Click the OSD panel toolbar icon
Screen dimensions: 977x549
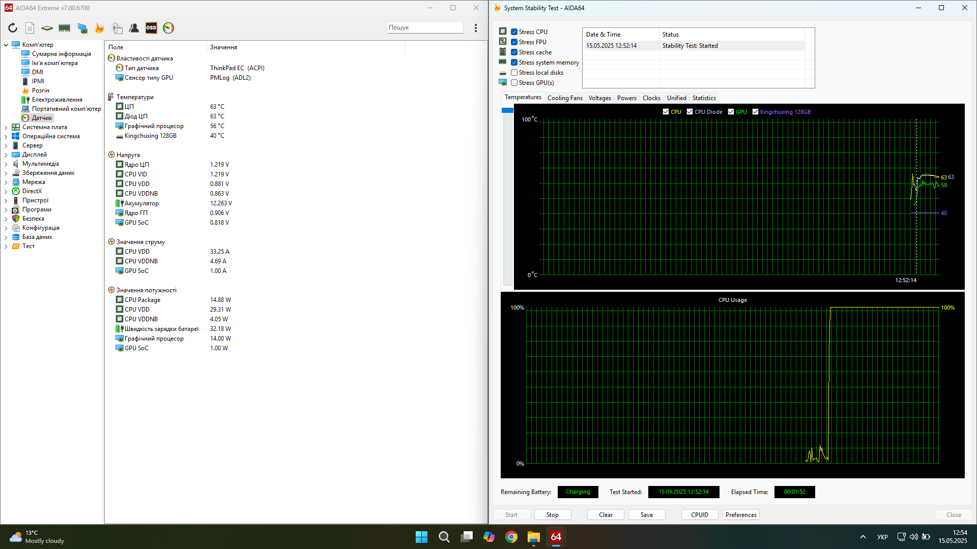coord(151,28)
